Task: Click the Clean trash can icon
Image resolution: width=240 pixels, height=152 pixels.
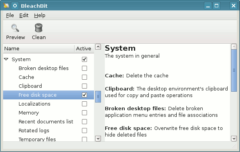Action: pyautogui.click(x=38, y=28)
